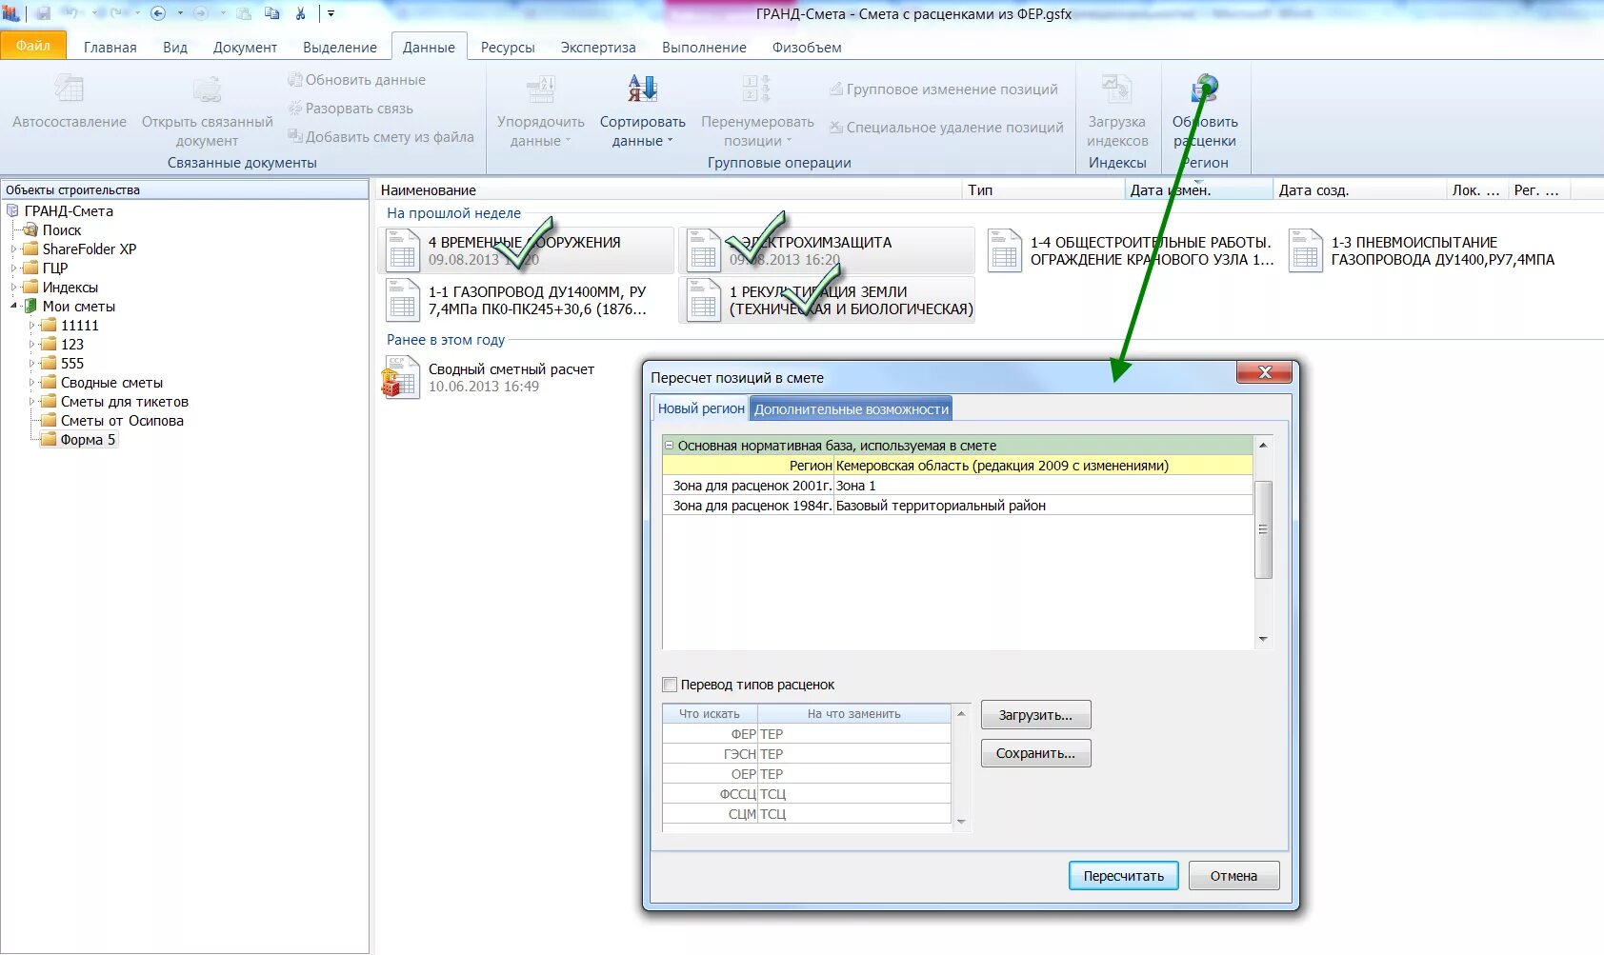This screenshot has height=955, width=1604.
Task: Switch to the Ресурсы ribbon tab
Action: [508, 48]
